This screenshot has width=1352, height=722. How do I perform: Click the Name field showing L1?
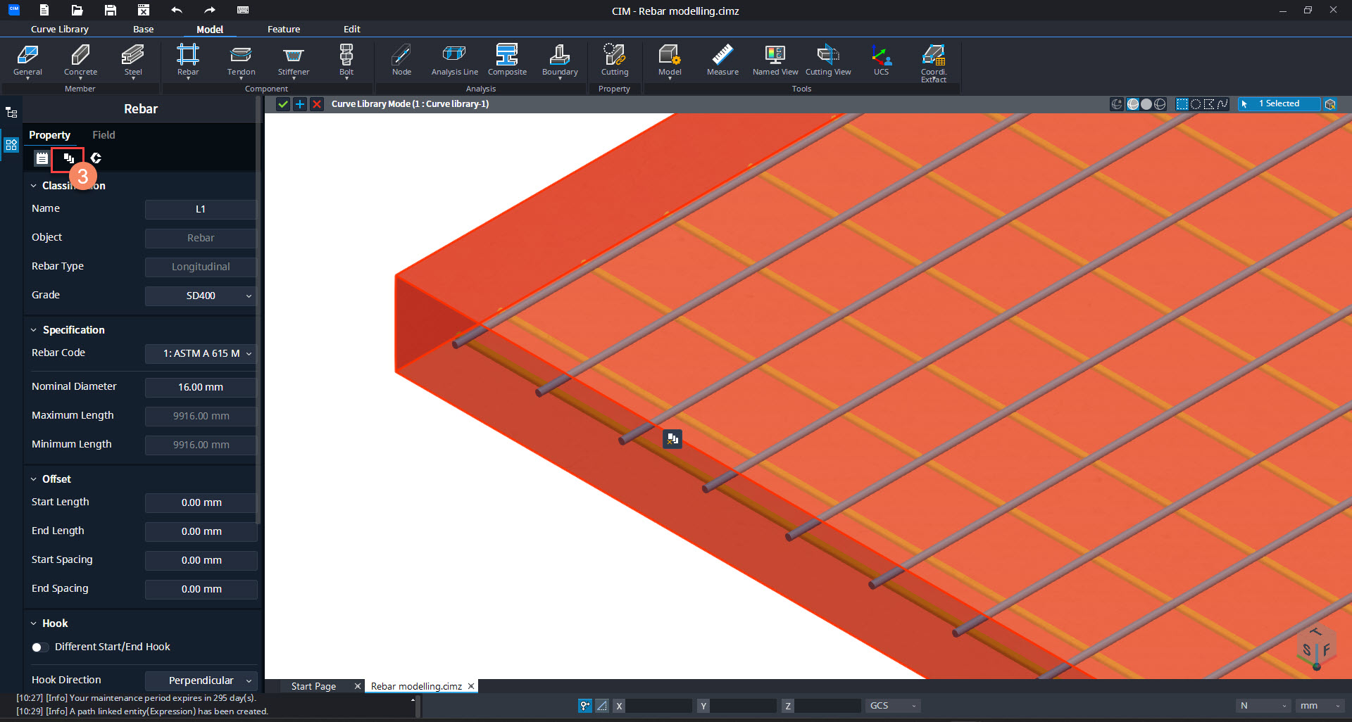[x=201, y=209]
